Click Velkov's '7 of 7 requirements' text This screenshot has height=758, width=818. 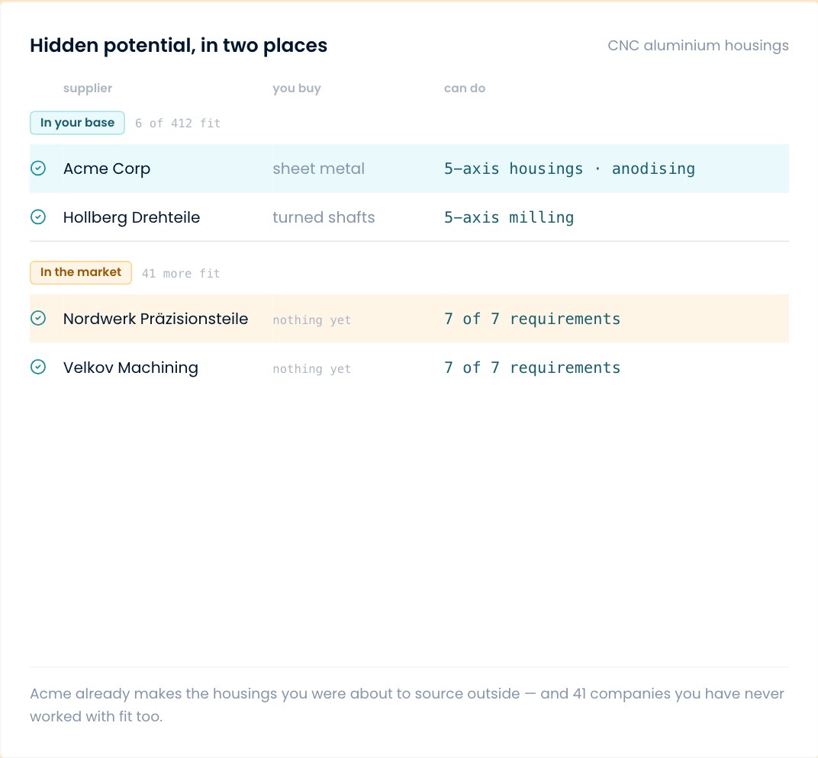coord(533,368)
